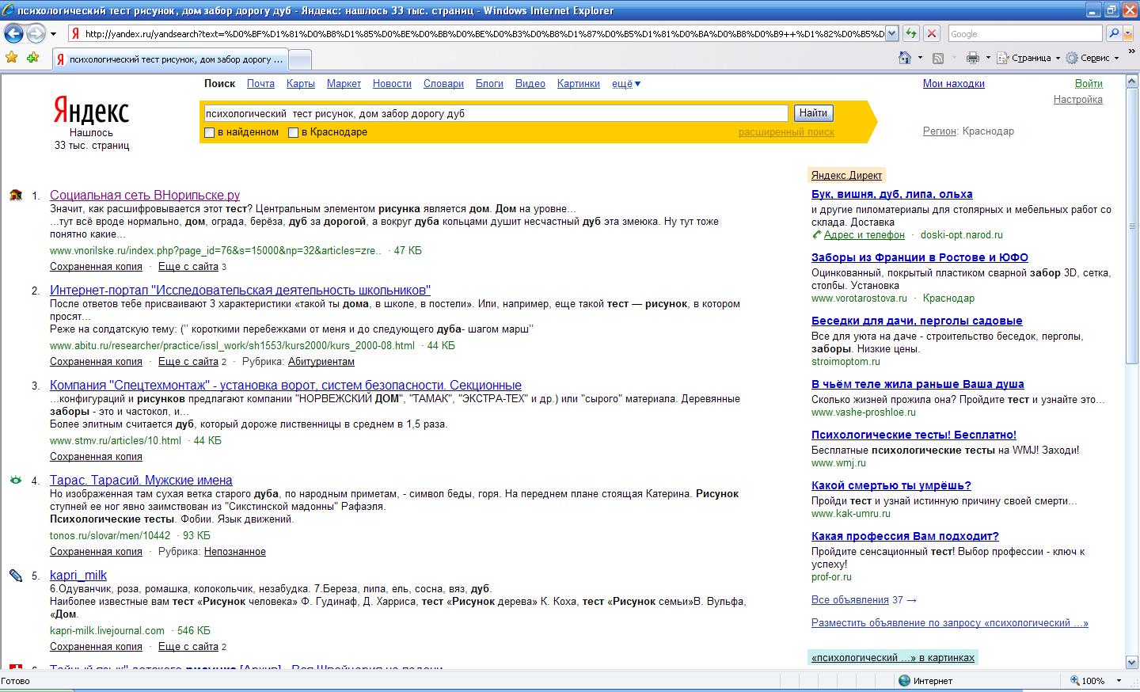
Task: Open the «психологический …» в картинках link
Action: pos(893,657)
